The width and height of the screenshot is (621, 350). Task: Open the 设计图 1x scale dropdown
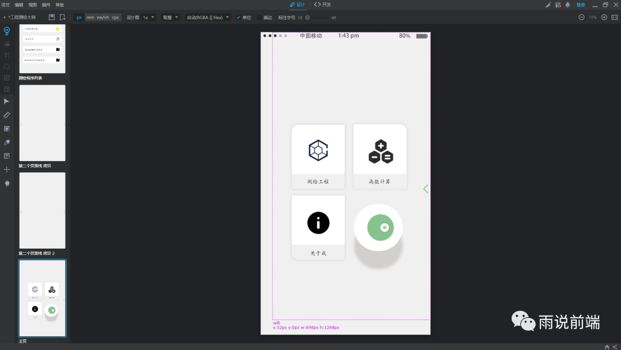pyautogui.click(x=148, y=17)
